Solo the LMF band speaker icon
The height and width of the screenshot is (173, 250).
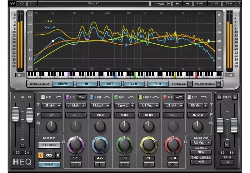(100, 164)
